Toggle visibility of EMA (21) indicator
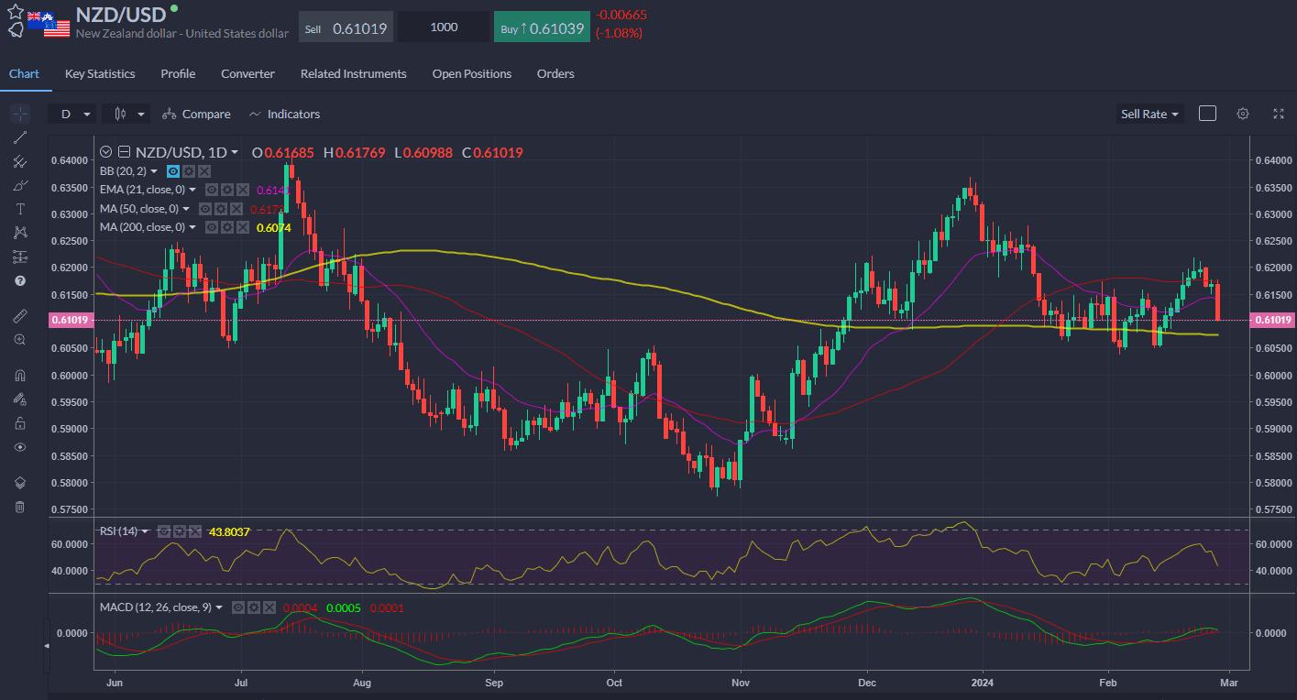The width and height of the screenshot is (1297, 700). (x=211, y=190)
